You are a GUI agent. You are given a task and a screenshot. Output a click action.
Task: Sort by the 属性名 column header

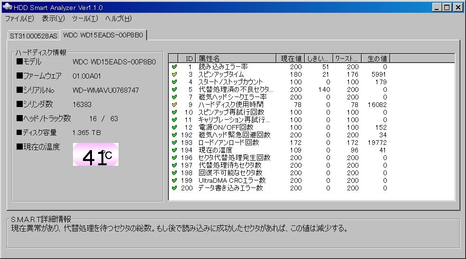pos(236,58)
